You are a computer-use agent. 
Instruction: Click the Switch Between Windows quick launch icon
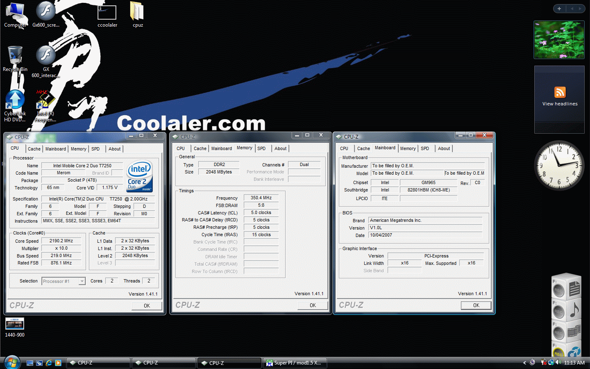[x=39, y=363]
